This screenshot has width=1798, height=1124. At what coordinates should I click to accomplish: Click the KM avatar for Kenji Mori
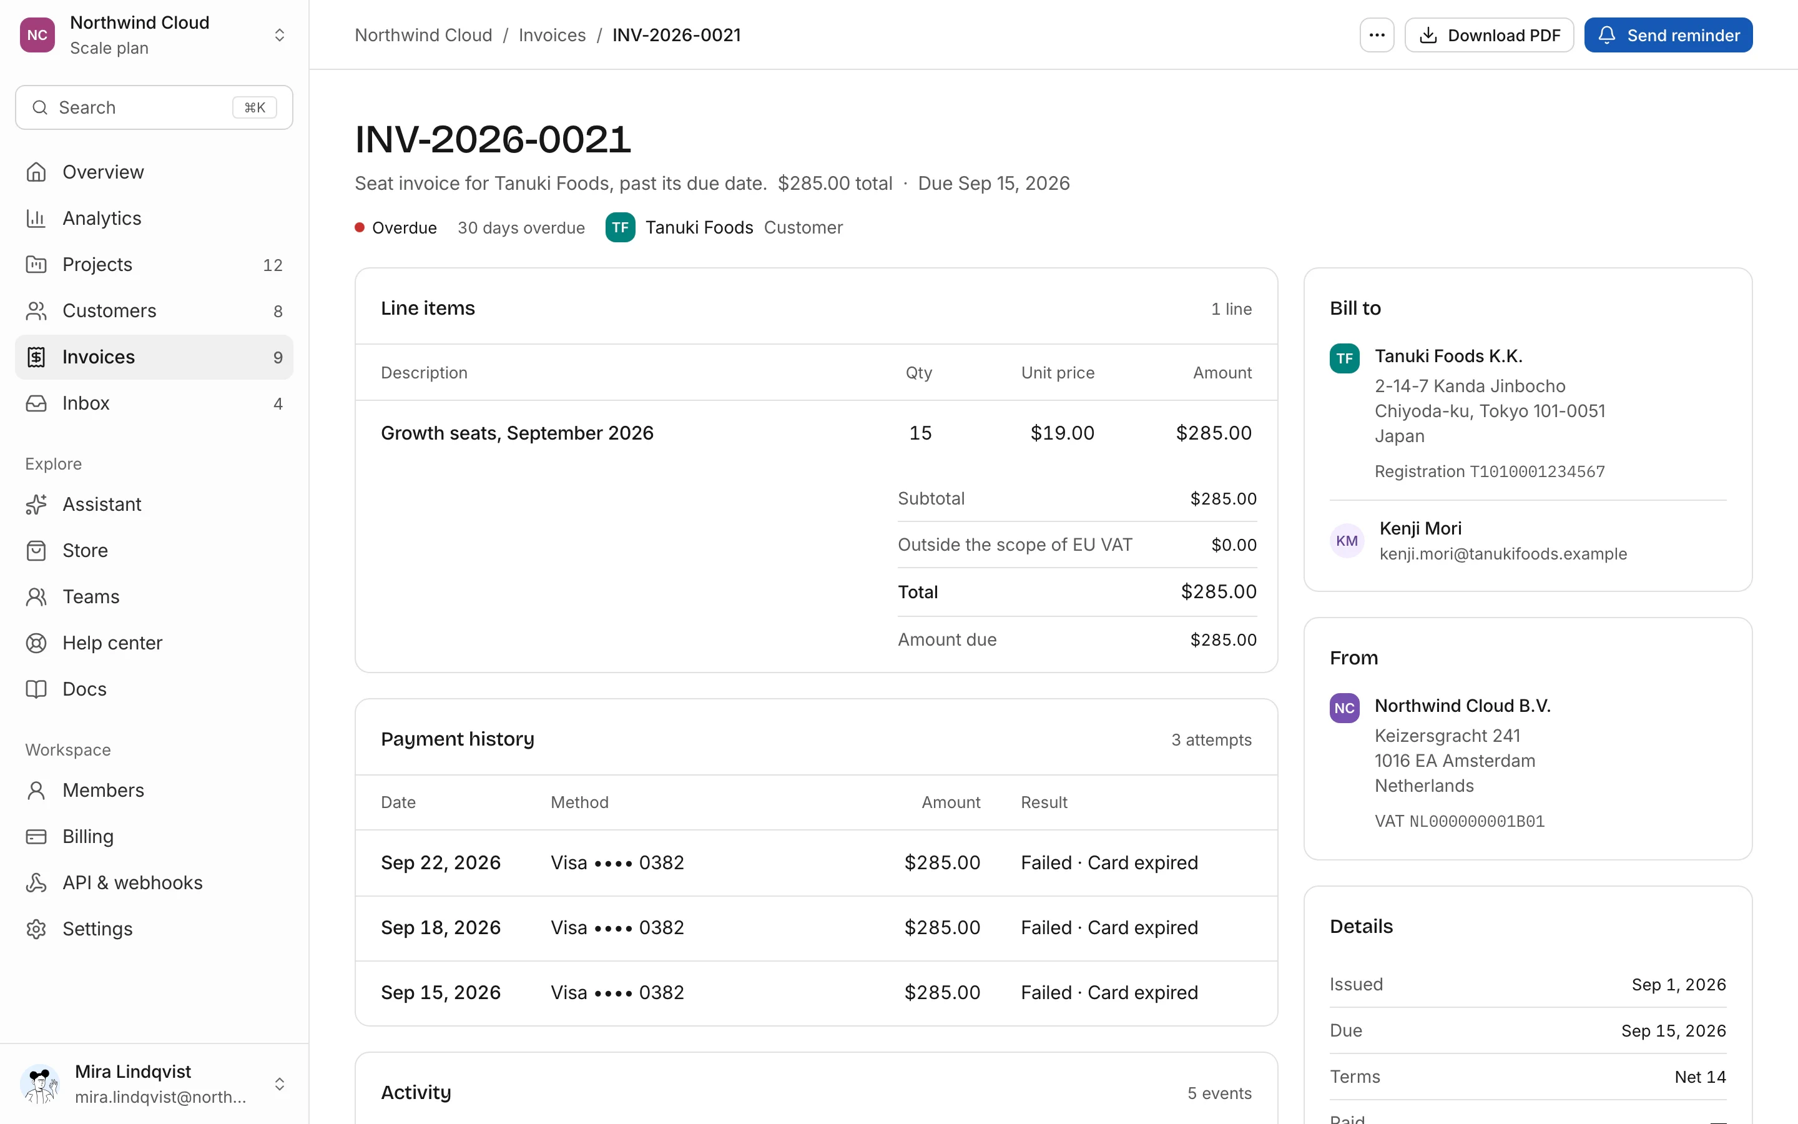pyautogui.click(x=1346, y=540)
